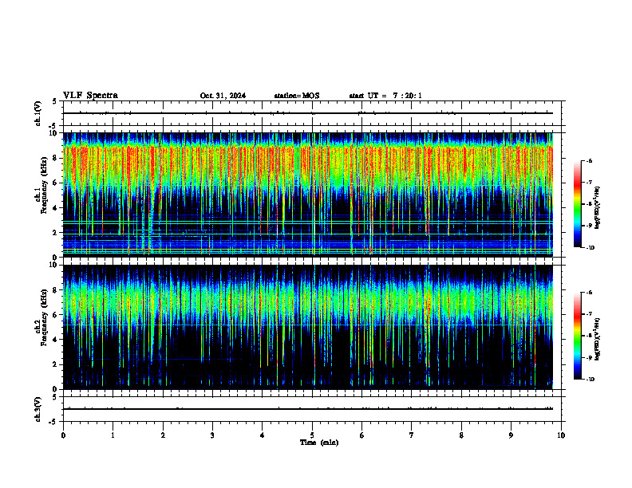Click the "station=MOS" header label
The width and height of the screenshot is (632, 488).
click(x=297, y=96)
